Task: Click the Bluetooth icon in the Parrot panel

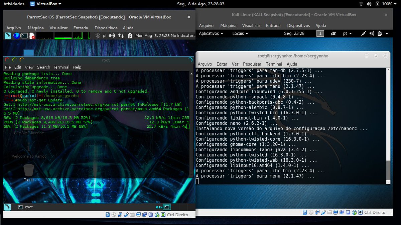Action: click(98, 36)
